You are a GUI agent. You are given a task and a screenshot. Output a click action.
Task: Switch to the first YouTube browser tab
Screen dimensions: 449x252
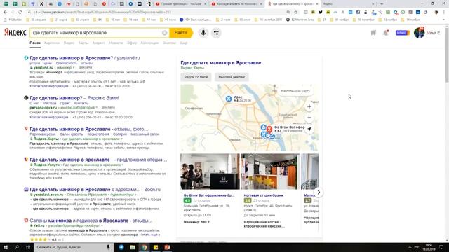coord(181,4)
